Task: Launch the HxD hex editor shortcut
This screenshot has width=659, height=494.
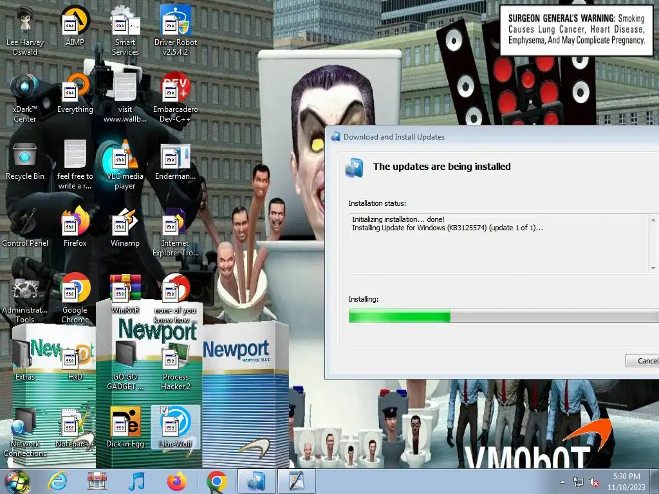Action: 75,361
